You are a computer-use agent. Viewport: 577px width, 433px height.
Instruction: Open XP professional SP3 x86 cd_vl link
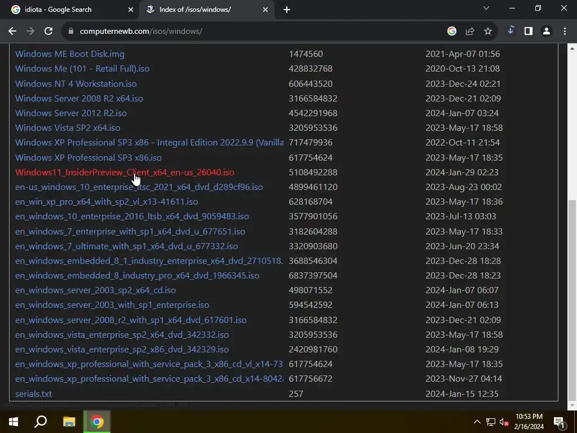(x=149, y=365)
